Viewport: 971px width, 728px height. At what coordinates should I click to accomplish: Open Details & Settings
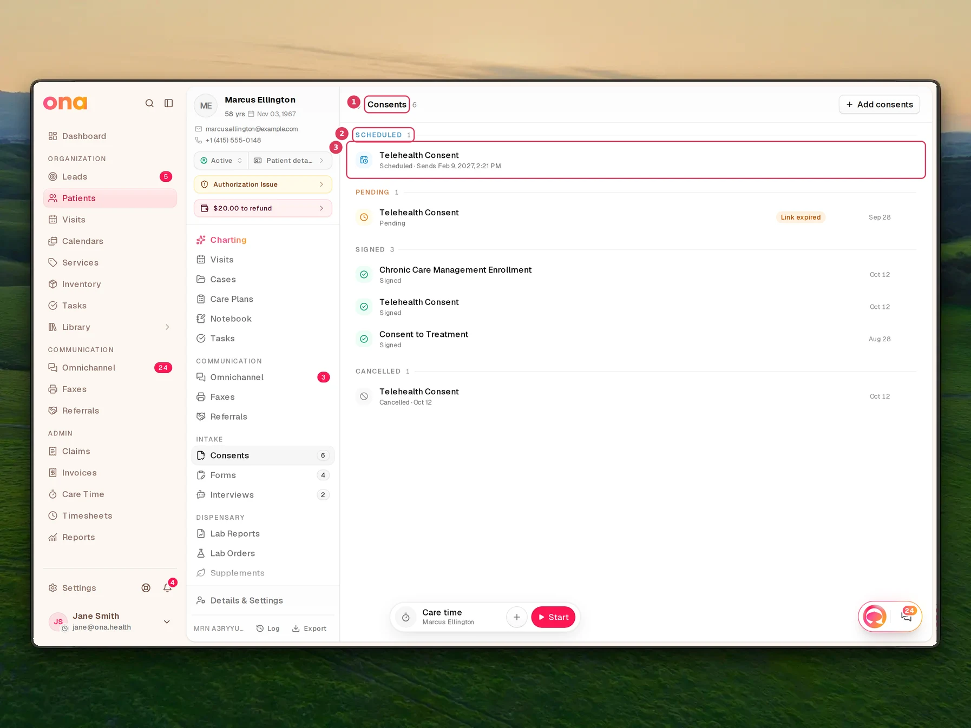click(x=263, y=600)
